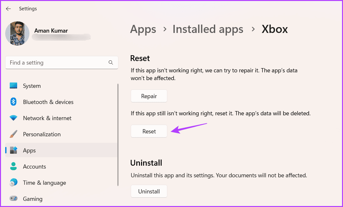Select Accounts label in sidebar
Screen dimensions: 343x207
point(35,167)
